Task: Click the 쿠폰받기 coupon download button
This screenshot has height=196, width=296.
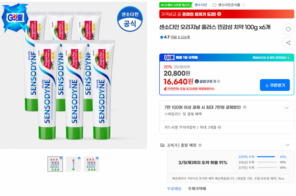Action: coord(275,85)
